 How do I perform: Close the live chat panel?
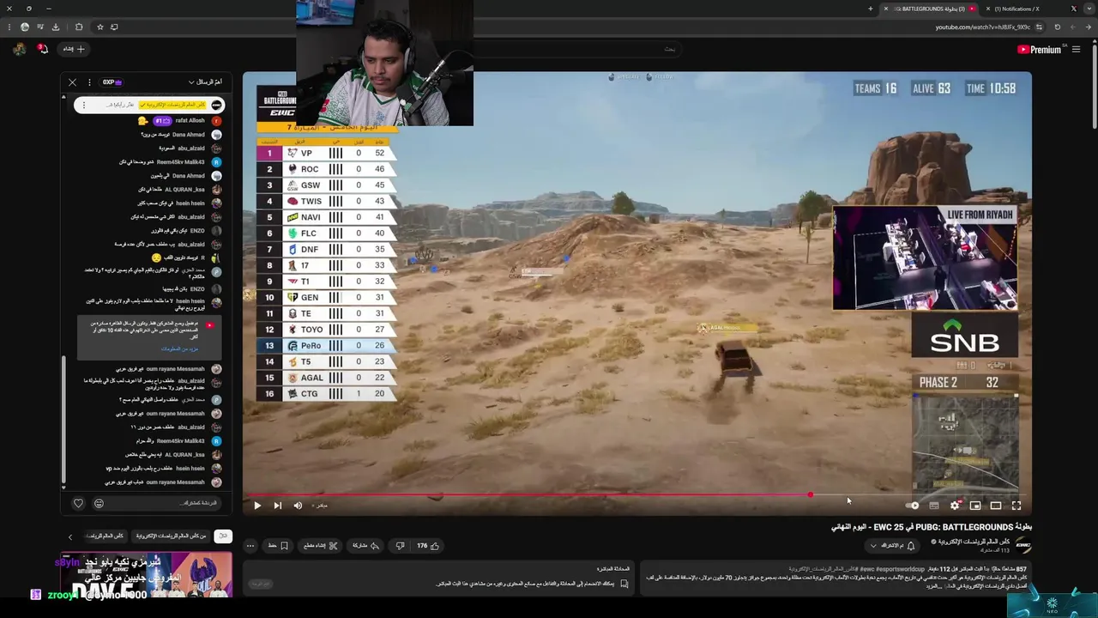[72, 82]
